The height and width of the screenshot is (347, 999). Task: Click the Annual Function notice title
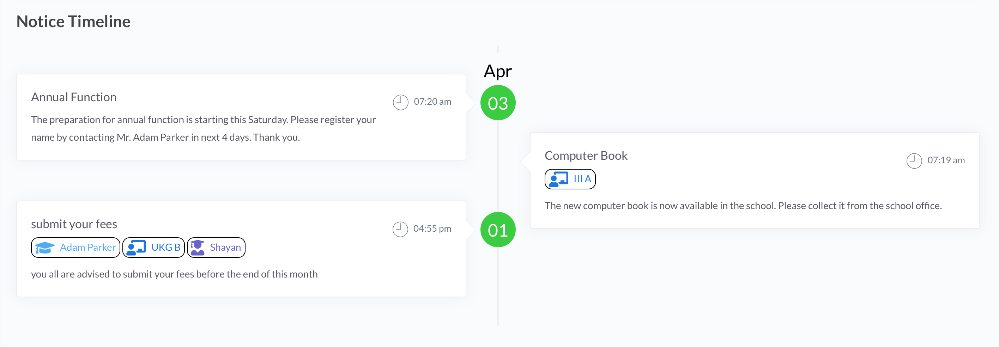click(74, 97)
